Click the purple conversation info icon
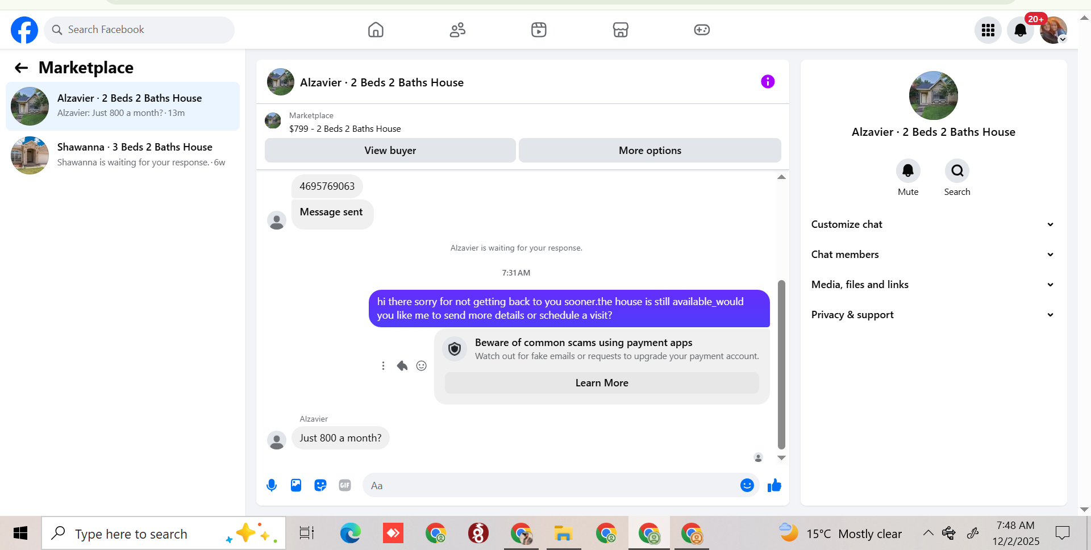1091x550 pixels. 768,82
